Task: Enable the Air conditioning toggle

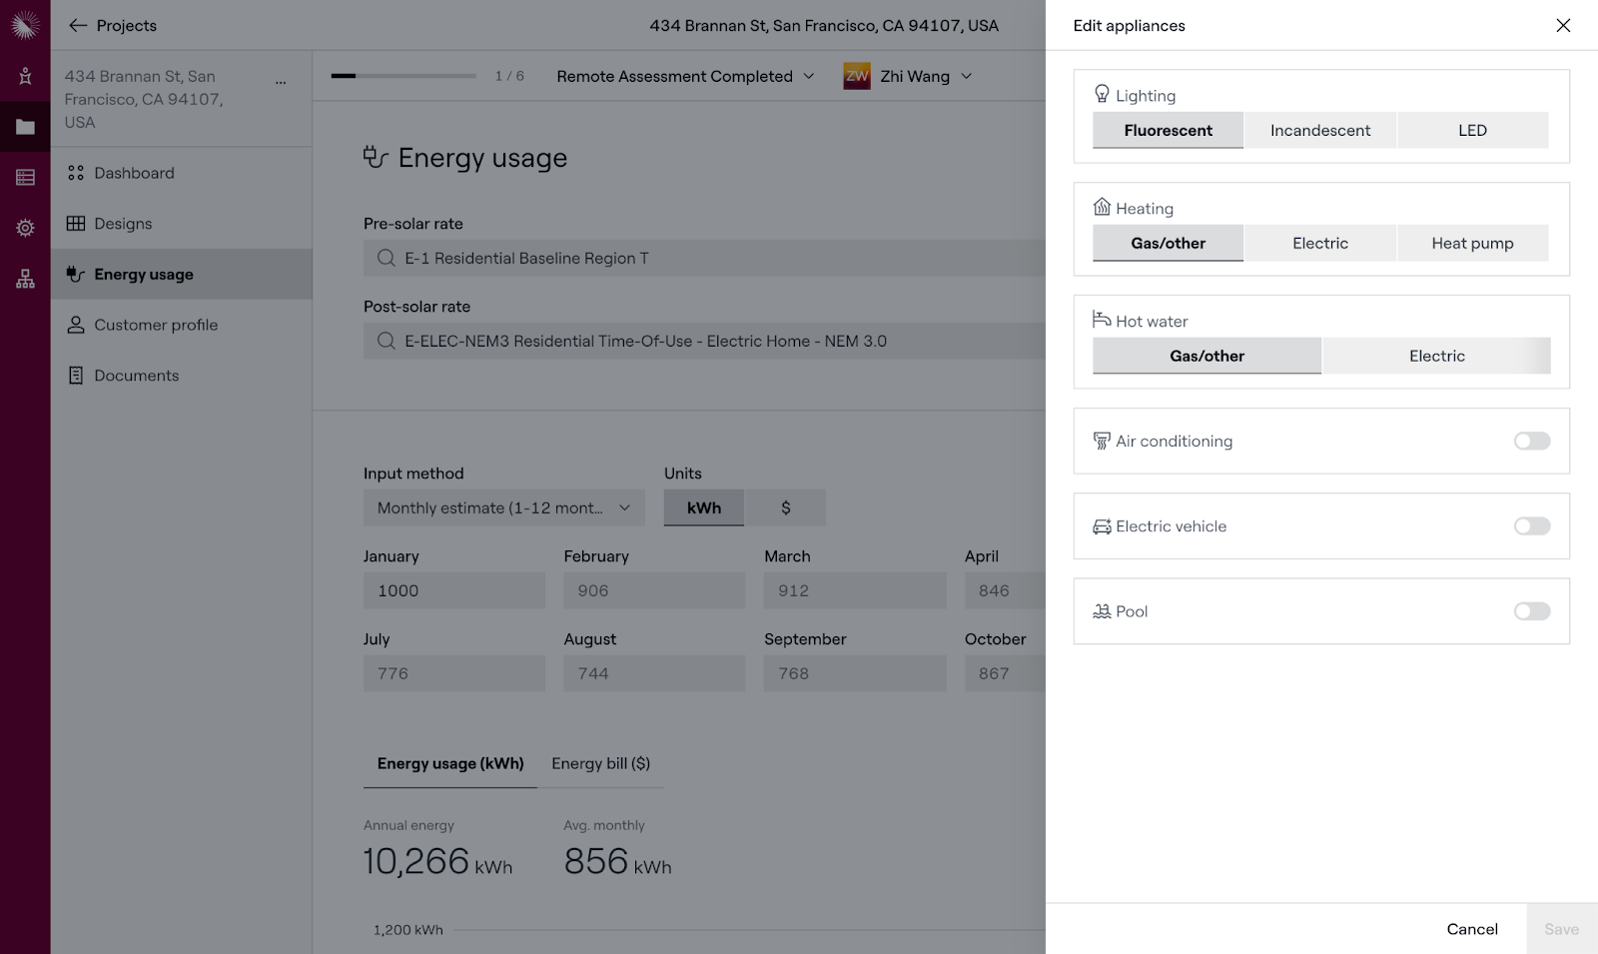Action: (1531, 442)
